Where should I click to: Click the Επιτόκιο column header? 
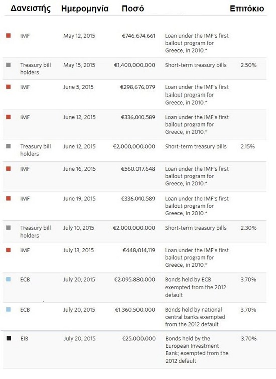click(247, 9)
